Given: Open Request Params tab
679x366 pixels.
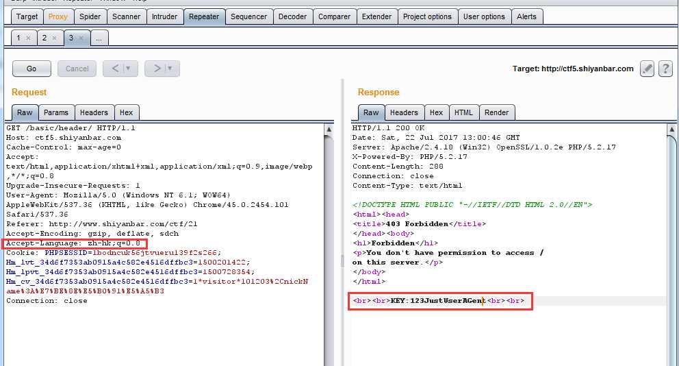Looking at the screenshot, I should (x=56, y=112).
